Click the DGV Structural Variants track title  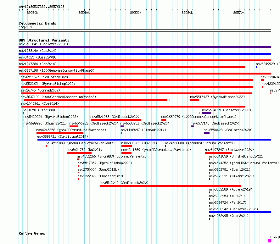tap(44, 40)
